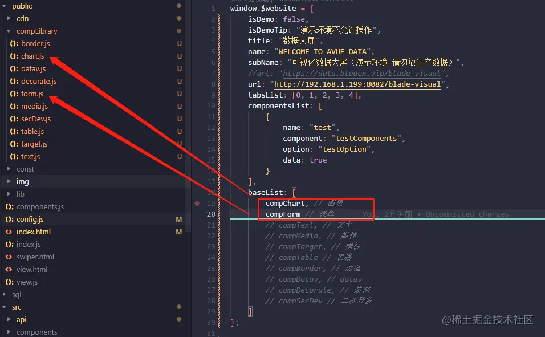The image size is (545, 337).
Task: Click compForm on line 20
Action: [x=283, y=214]
